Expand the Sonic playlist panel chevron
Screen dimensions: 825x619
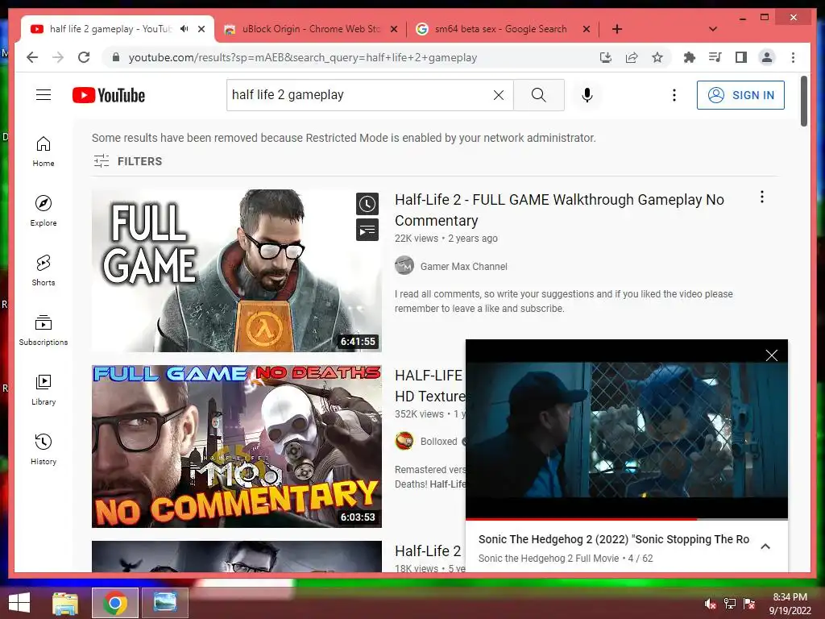pos(765,546)
